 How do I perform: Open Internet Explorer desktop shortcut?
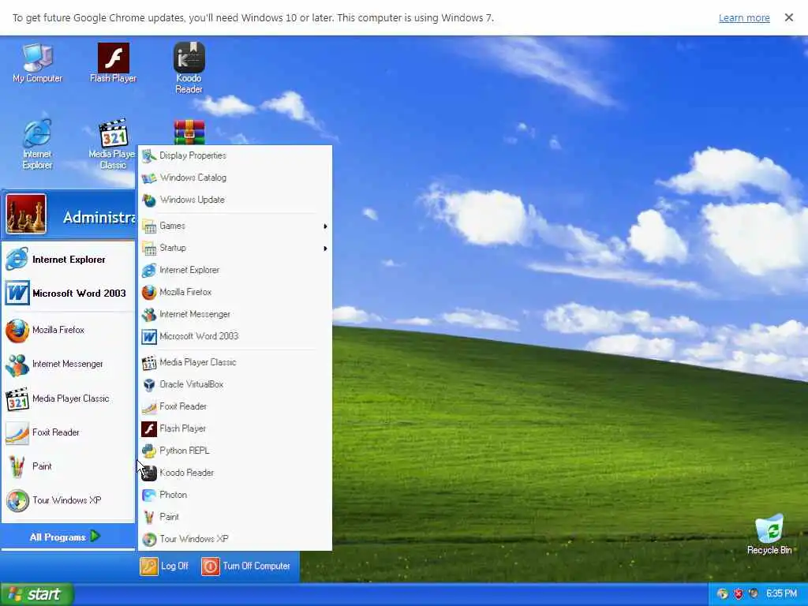[37, 144]
